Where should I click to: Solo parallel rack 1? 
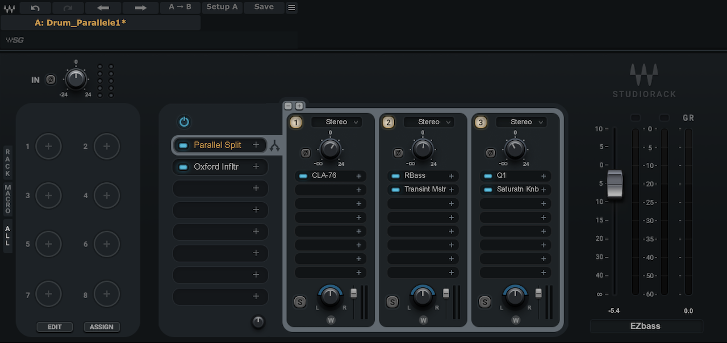(300, 302)
